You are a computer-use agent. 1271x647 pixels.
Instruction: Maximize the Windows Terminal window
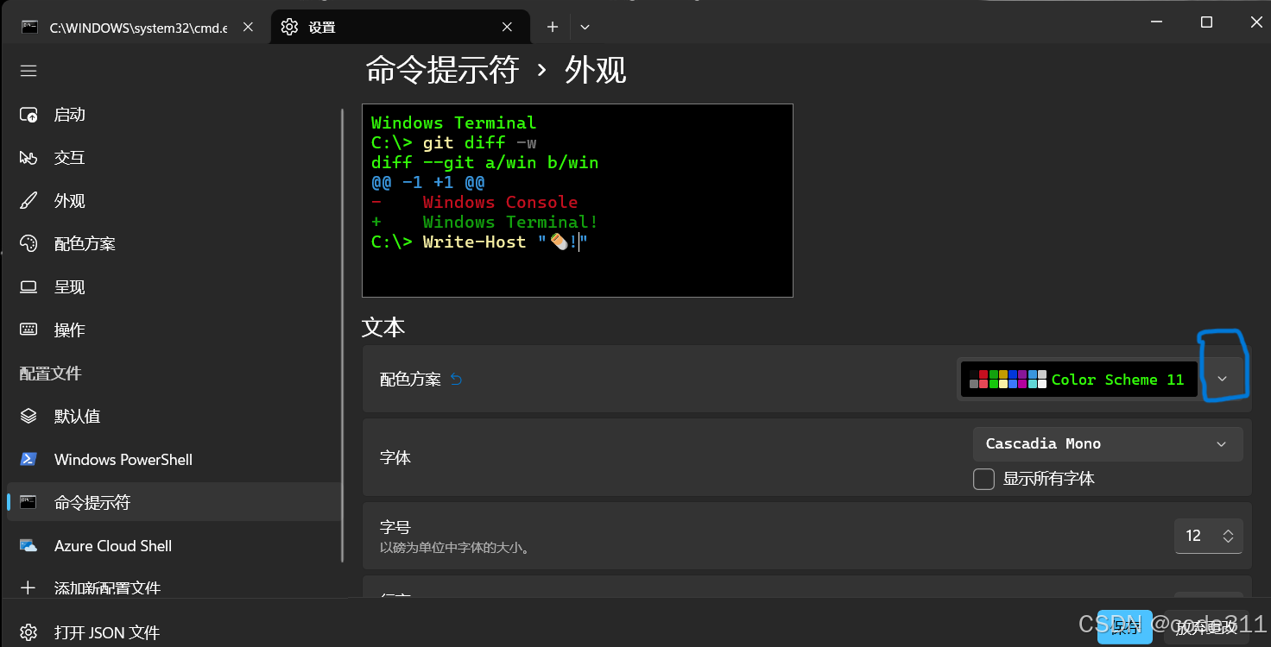pos(1207,22)
